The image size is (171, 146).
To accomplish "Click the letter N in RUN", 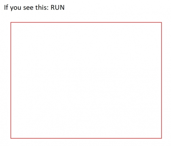I will (x=62, y=8).
